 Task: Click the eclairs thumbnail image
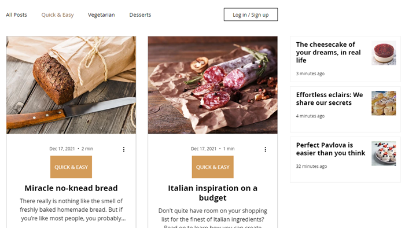pyautogui.click(x=384, y=103)
